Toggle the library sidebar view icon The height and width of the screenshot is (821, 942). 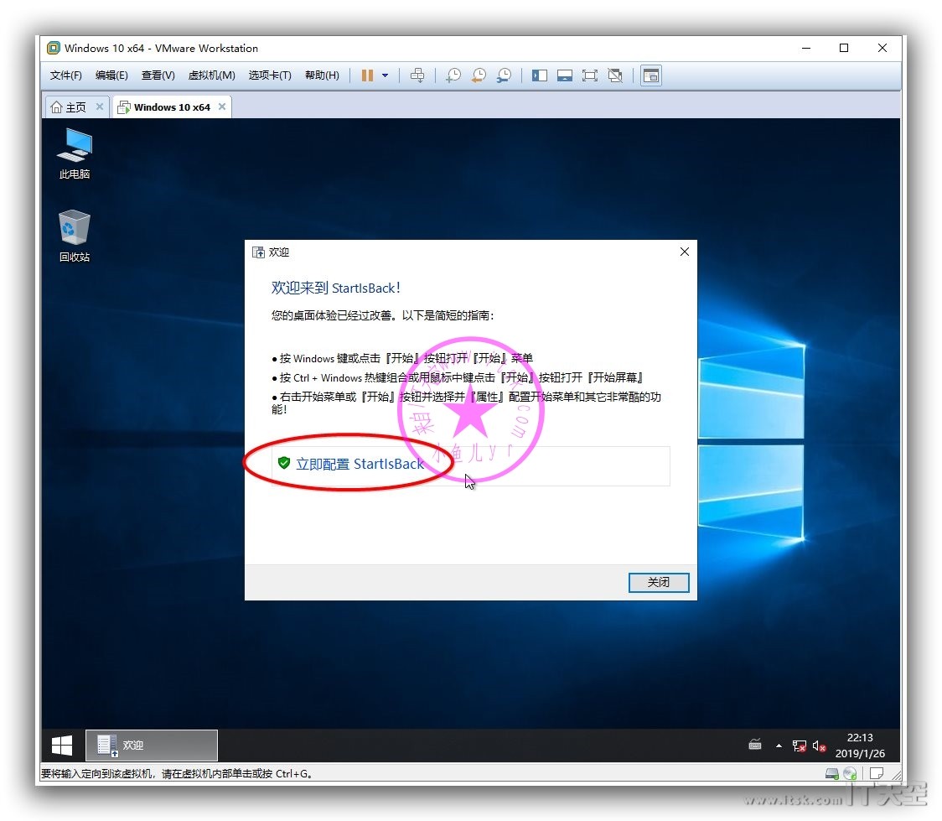540,75
